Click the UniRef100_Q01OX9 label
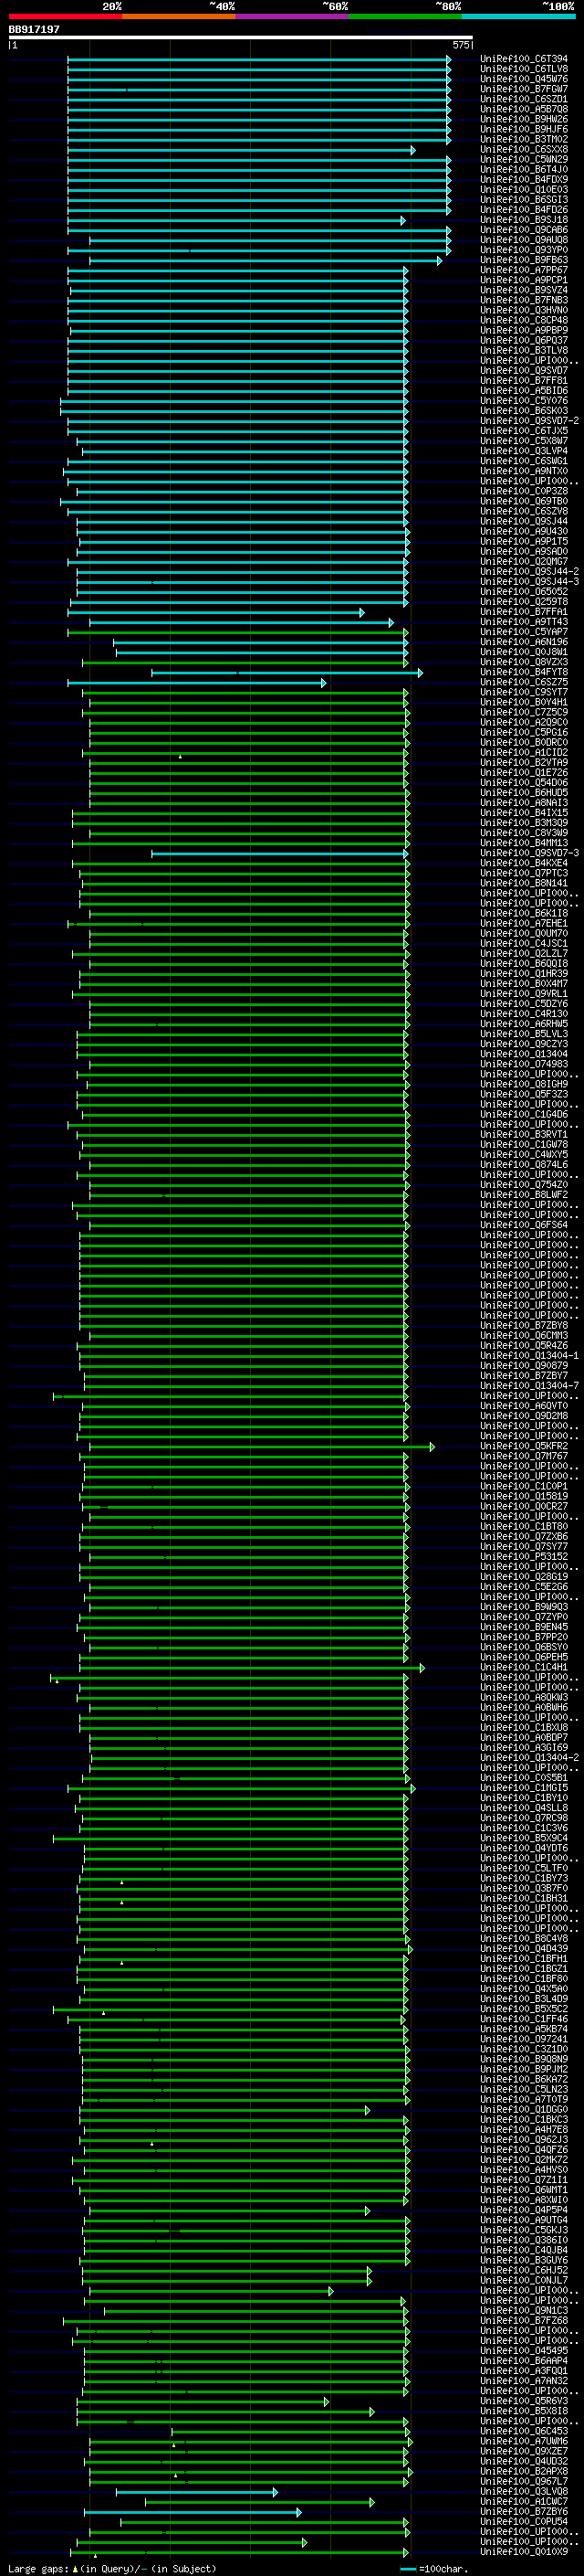This screenshot has height=2576, width=584. [524, 2550]
